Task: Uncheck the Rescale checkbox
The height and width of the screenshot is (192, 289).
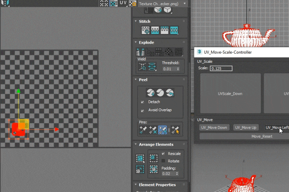Action: tap(163, 154)
